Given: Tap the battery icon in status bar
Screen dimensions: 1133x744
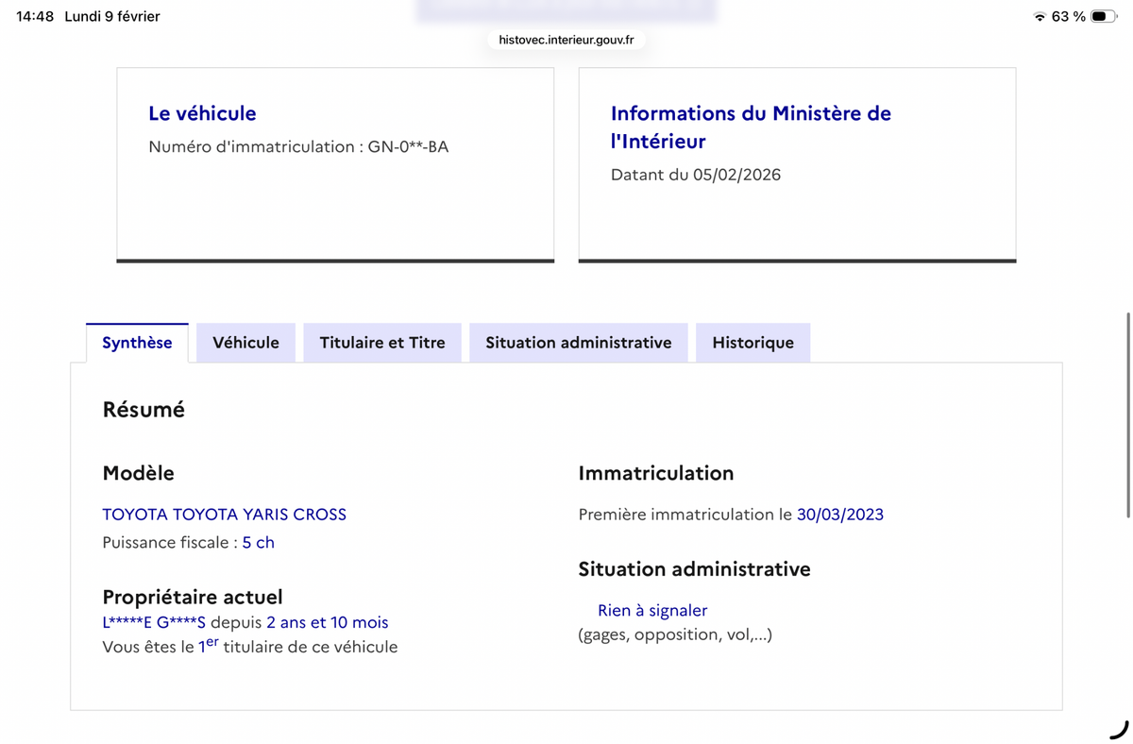Looking at the screenshot, I should click(1104, 17).
